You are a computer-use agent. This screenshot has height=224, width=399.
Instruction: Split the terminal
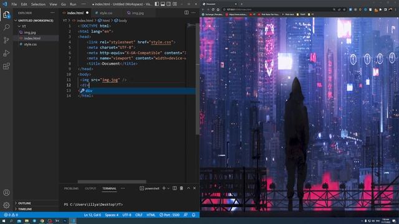point(175,188)
